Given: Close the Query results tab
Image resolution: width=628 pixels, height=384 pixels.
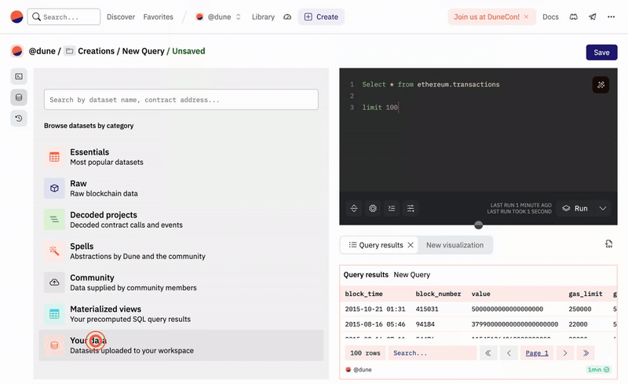Looking at the screenshot, I should 411,245.
